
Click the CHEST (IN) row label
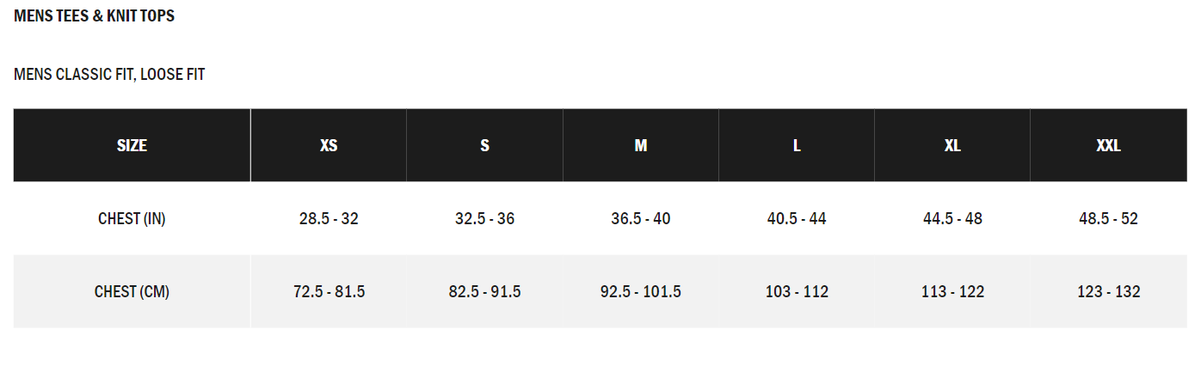pyautogui.click(x=132, y=218)
